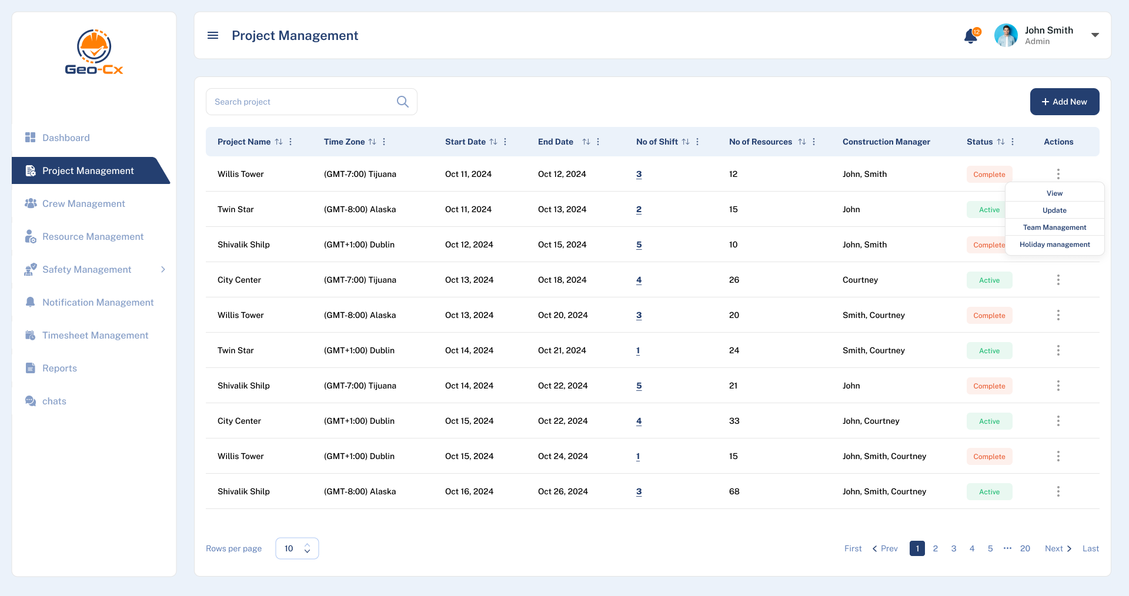
Task: Sort by No of Resources arrows
Action: 802,142
